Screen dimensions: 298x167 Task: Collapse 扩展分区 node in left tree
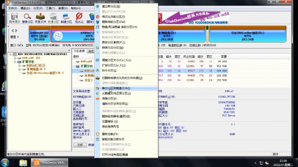tap(15, 62)
